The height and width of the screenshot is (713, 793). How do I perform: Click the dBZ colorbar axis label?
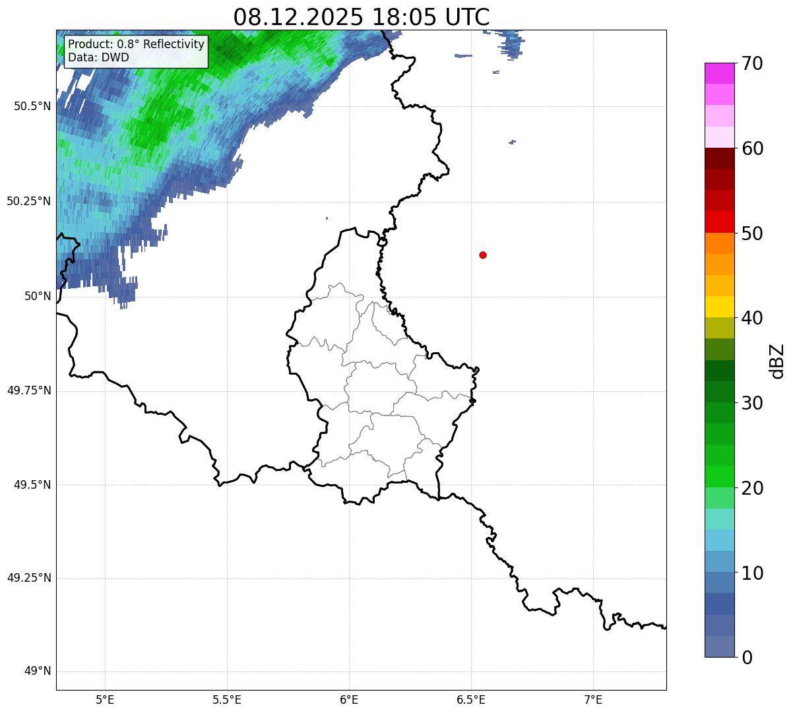pyautogui.click(x=777, y=360)
